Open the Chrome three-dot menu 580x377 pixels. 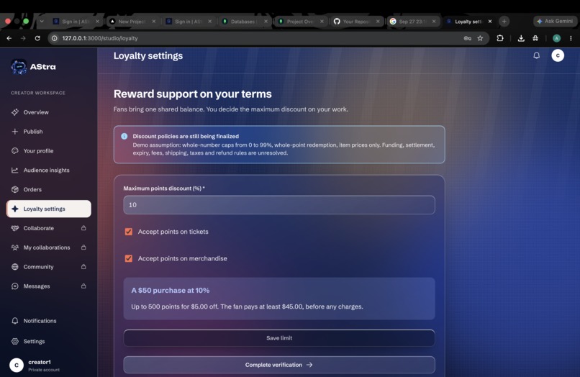pos(571,38)
